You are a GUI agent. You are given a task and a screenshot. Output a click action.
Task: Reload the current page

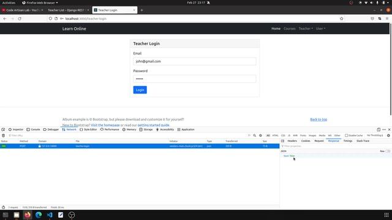(20, 19)
